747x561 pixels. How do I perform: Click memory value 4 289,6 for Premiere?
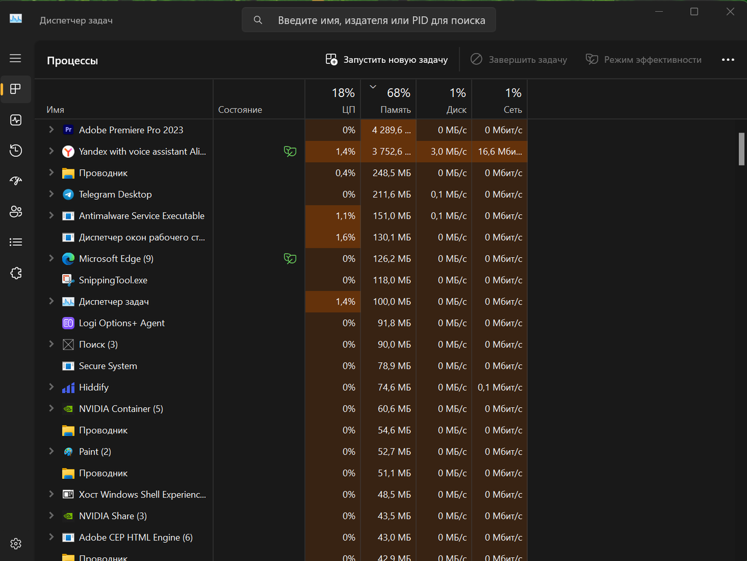coord(392,130)
